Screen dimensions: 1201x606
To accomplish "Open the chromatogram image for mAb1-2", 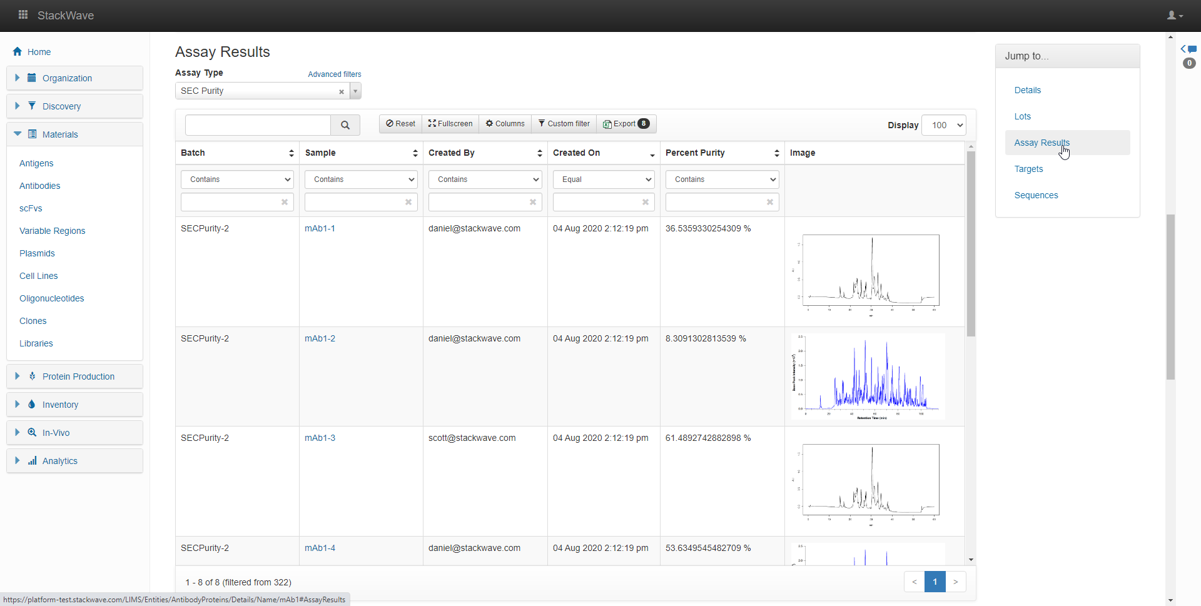I will point(868,376).
